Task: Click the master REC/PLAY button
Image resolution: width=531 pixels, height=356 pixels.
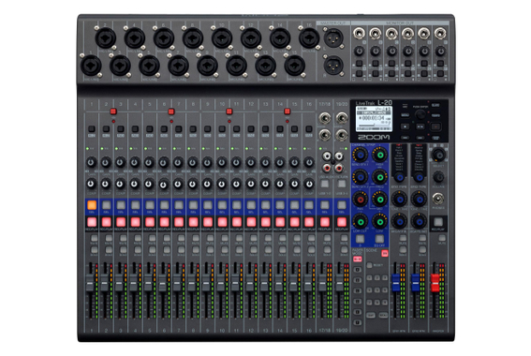Action: (438, 222)
